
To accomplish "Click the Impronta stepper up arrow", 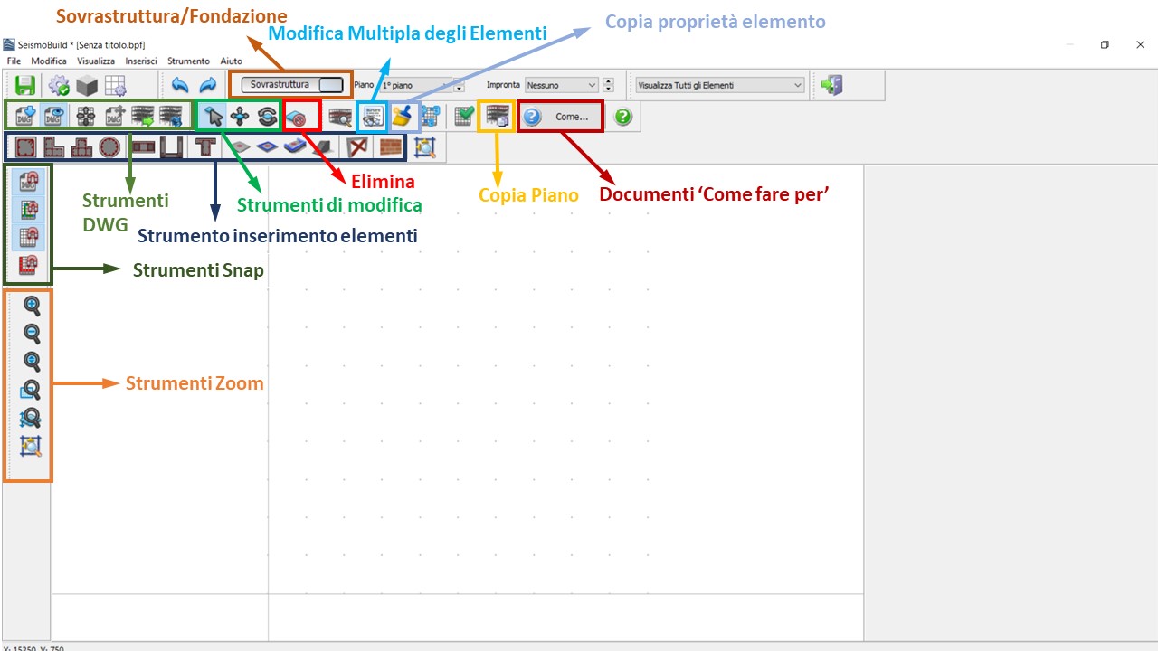I will [608, 81].
